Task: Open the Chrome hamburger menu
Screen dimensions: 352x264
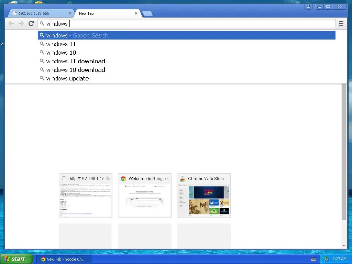Action: point(341,24)
